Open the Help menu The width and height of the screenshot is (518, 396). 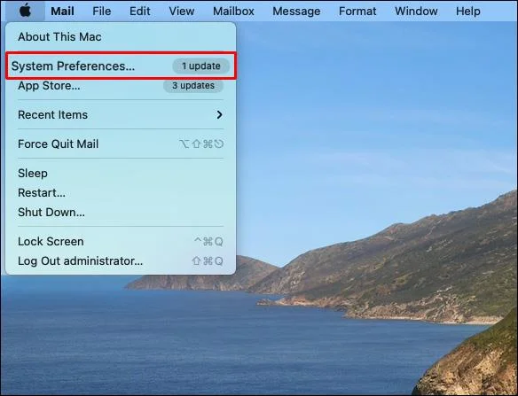[x=467, y=12]
